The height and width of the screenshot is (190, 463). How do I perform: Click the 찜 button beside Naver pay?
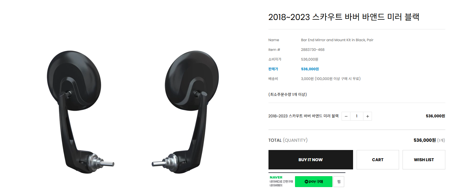339,181
